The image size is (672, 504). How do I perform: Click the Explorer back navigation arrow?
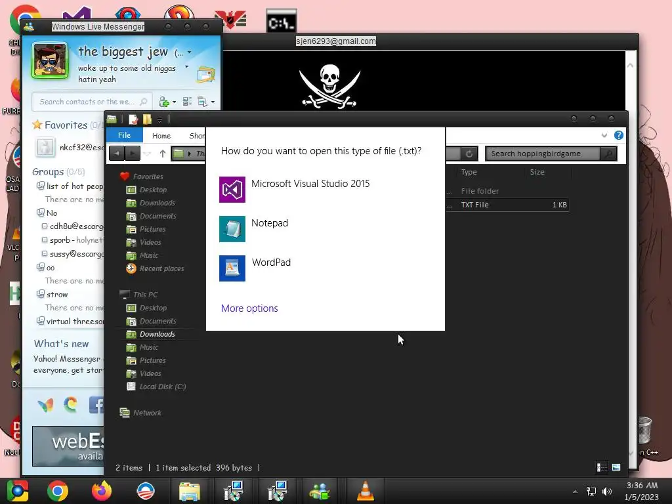click(x=117, y=154)
